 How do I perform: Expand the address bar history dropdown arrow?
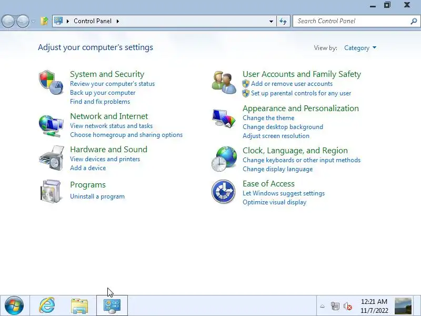coord(271,21)
